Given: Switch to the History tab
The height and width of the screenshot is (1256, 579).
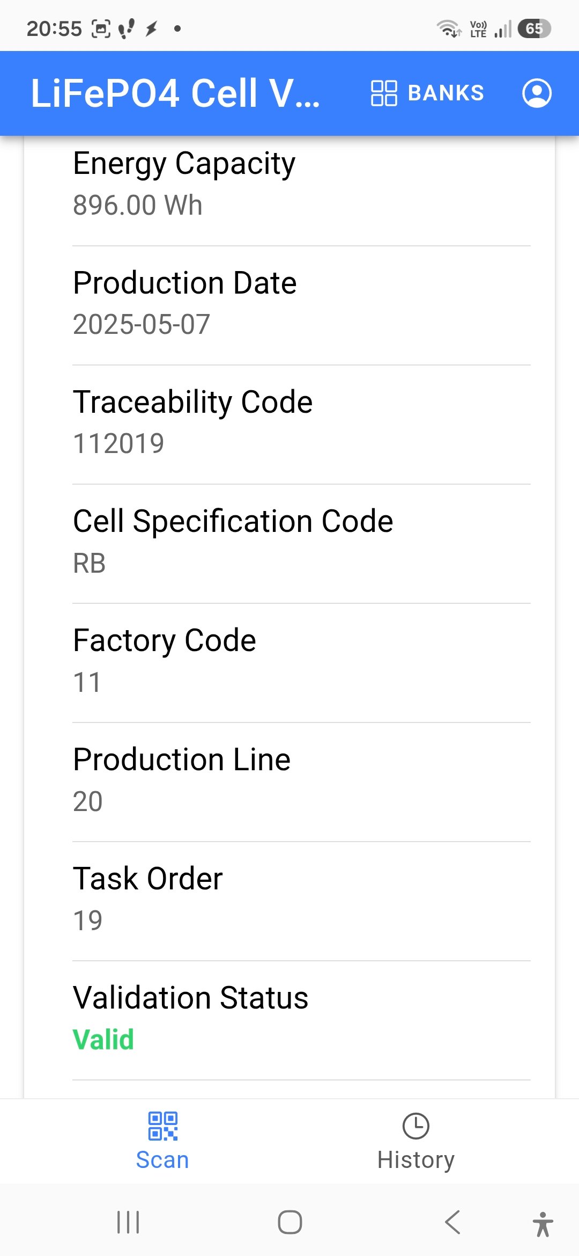Looking at the screenshot, I should (x=416, y=1141).
